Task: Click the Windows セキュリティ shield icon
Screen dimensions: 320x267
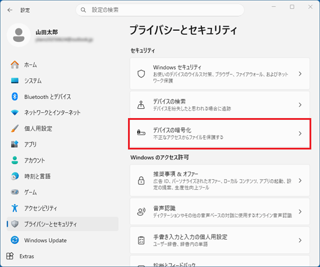Action: 141,74
